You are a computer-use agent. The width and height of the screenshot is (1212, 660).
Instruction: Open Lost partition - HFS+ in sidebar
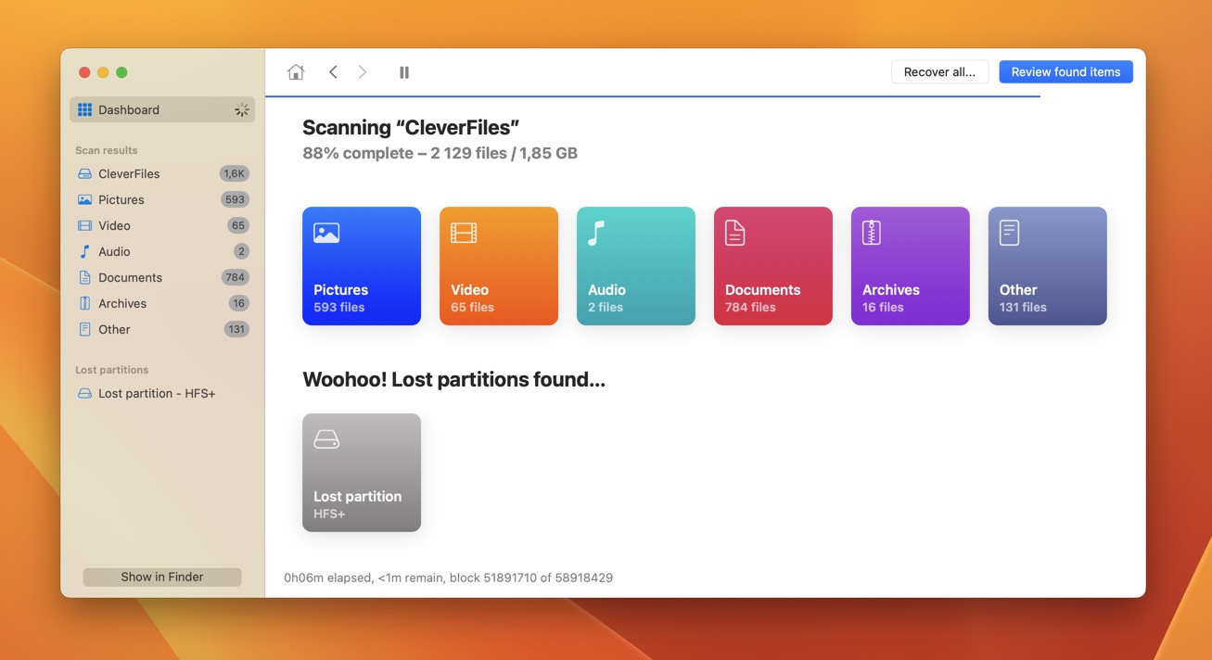coord(162,393)
